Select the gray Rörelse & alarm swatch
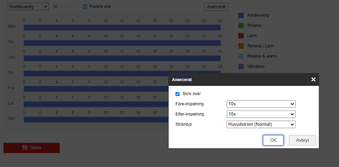 [x=241, y=56]
